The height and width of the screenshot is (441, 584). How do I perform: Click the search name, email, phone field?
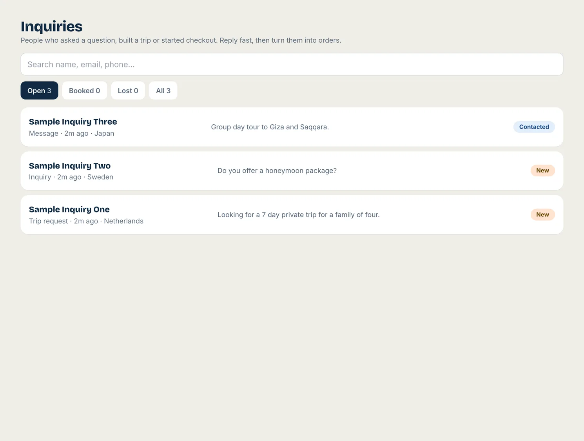[x=292, y=64]
